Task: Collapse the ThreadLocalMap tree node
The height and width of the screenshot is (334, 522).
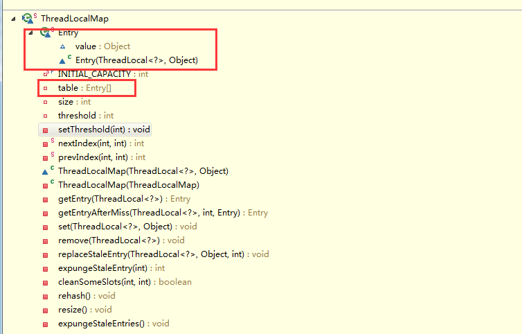Action: pos(13,19)
